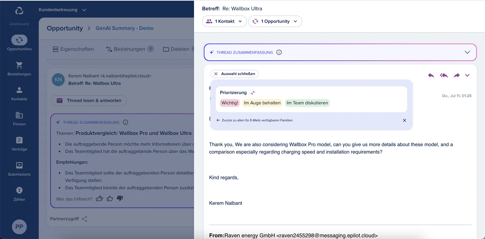The width and height of the screenshot is (485, 239).
Task: Switch to the Eigenschaften tab
Action: tap(73, 49)
